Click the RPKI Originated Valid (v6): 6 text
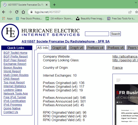The image size is (138, 125). (64, 120)
